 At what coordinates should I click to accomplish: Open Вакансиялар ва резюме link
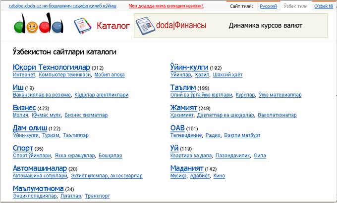[42, 95]
